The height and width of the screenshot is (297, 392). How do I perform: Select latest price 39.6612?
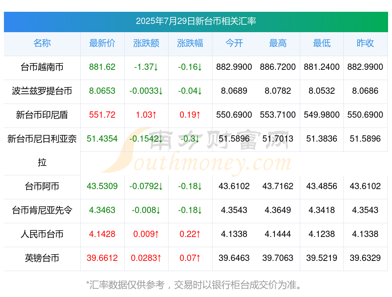coord(102,258)
